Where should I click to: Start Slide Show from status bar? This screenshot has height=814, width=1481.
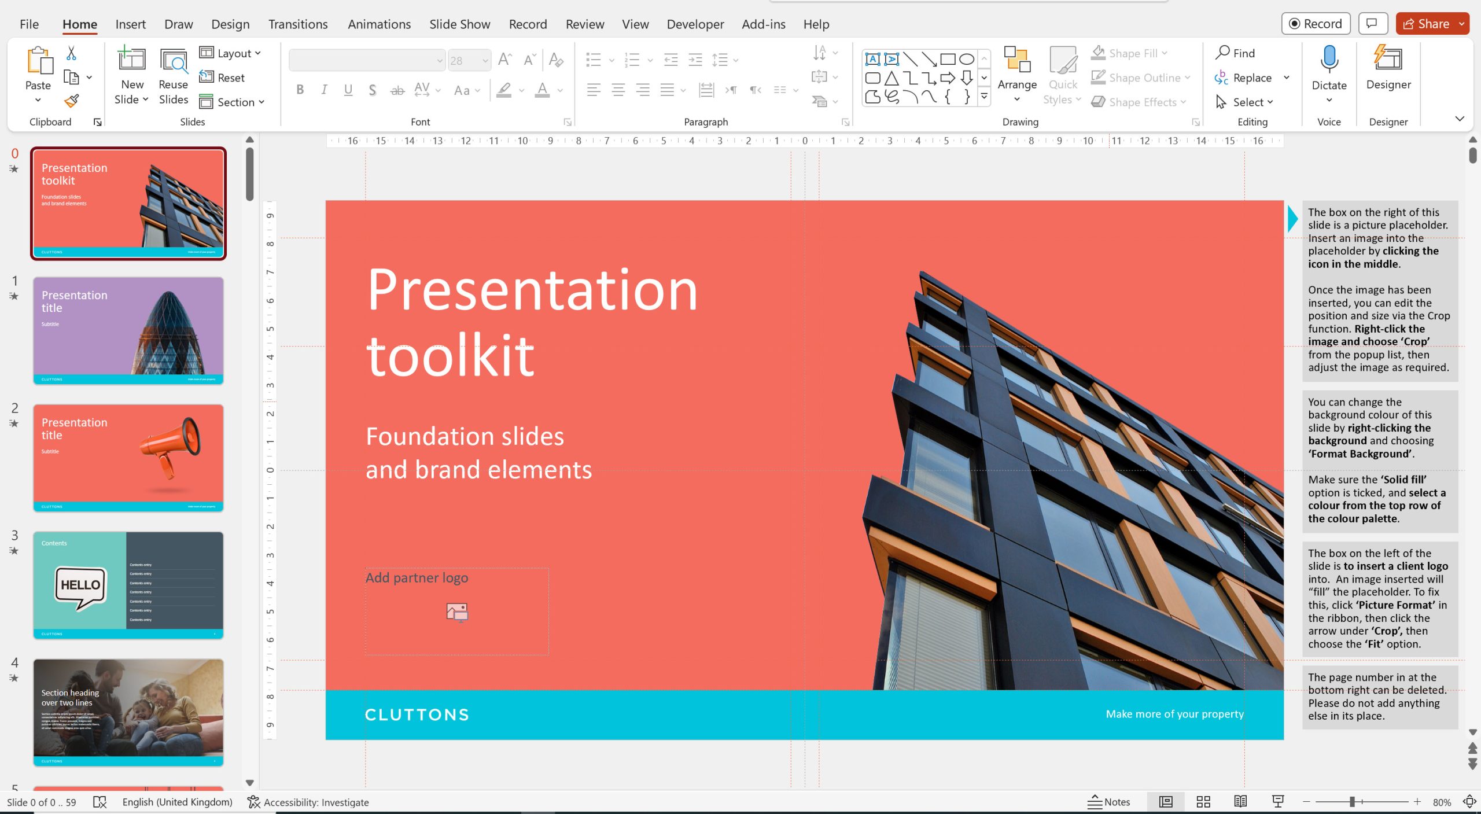[x=1278, y=801]
